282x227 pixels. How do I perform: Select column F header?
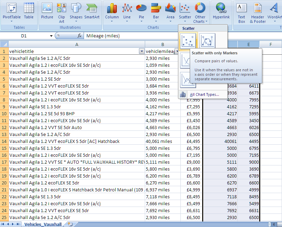click(x=271, y=44)
